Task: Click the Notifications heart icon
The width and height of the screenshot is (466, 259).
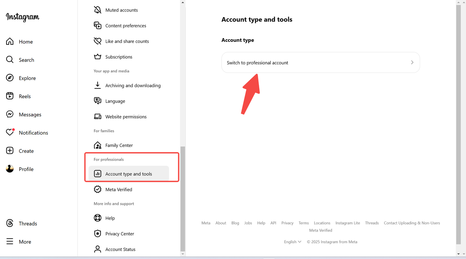Action: tap(10, 132)
